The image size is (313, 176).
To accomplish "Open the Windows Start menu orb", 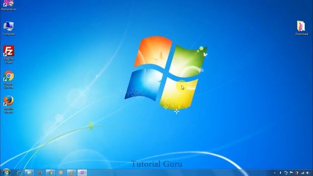I will pyautogui.click(x=6, y=172).
